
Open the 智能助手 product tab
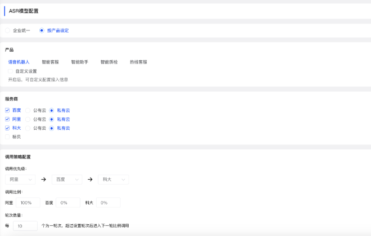79,62
